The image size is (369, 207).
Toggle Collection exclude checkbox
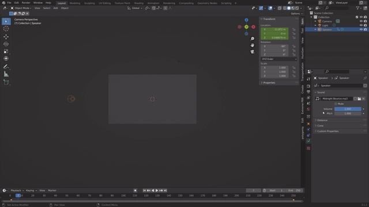357,17
